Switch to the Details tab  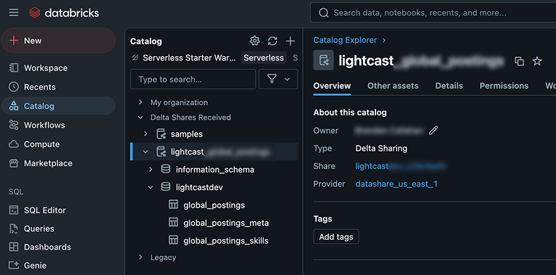click(x=449, y=86)
